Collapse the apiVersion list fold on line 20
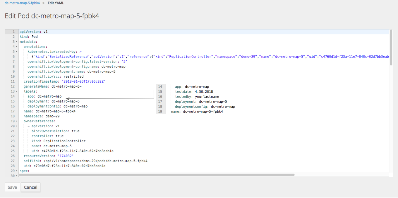The image size is (398, 198). coord(16,126)
